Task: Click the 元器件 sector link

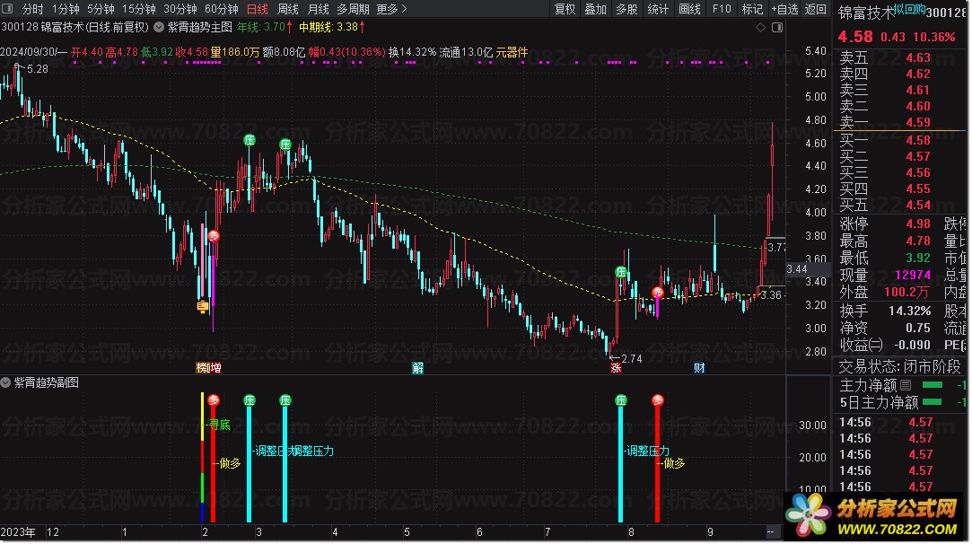Action: coord(512,52)
